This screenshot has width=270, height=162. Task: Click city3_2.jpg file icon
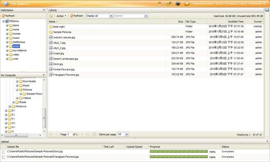pyautogui.click(x=51, y=48)
